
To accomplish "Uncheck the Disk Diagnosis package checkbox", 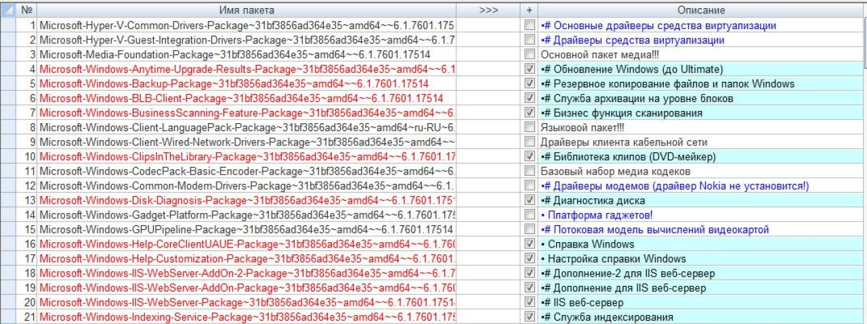I will click(530, 200).
